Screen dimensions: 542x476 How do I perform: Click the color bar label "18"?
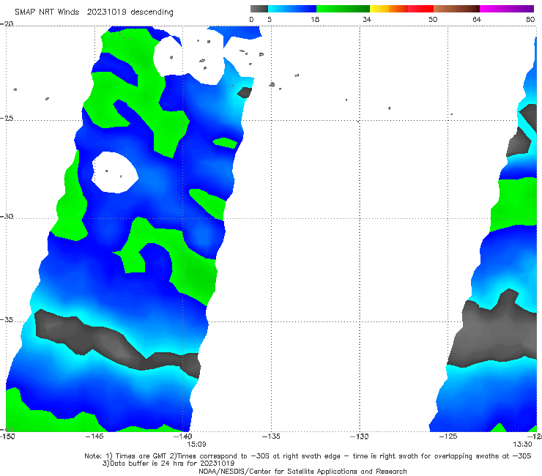[315, 19]
